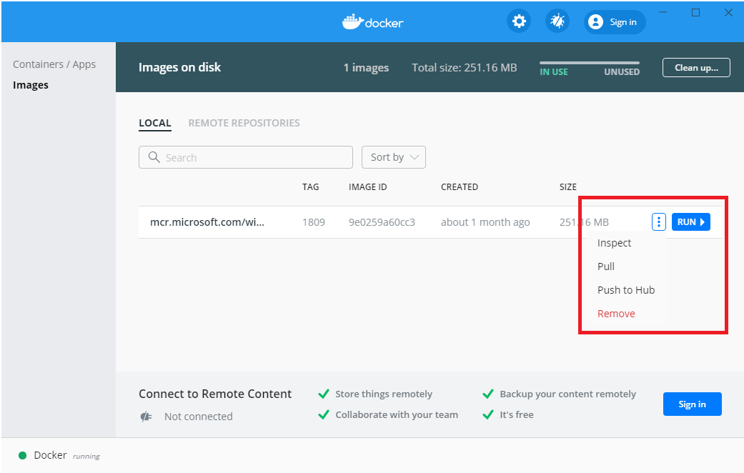Open Docker settings gear icon
The width and height of the screenshot is (744, 473).
point(519,21)
